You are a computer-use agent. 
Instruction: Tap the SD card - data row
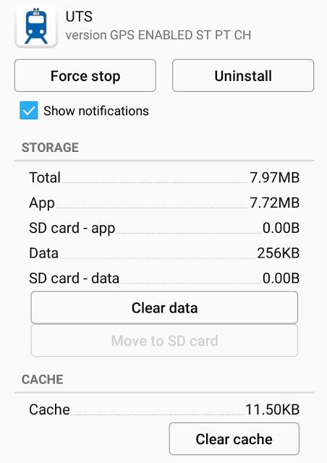click(164, 278)
